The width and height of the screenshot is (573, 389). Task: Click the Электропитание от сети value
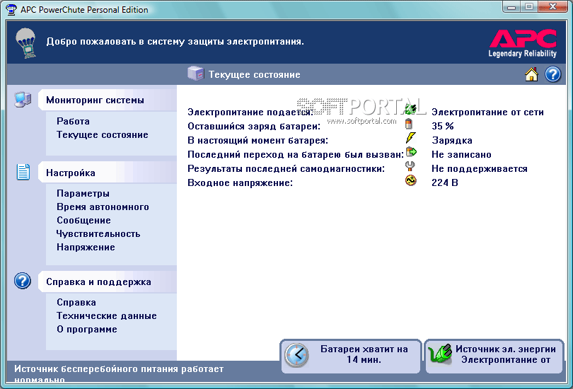pos(487,112)
